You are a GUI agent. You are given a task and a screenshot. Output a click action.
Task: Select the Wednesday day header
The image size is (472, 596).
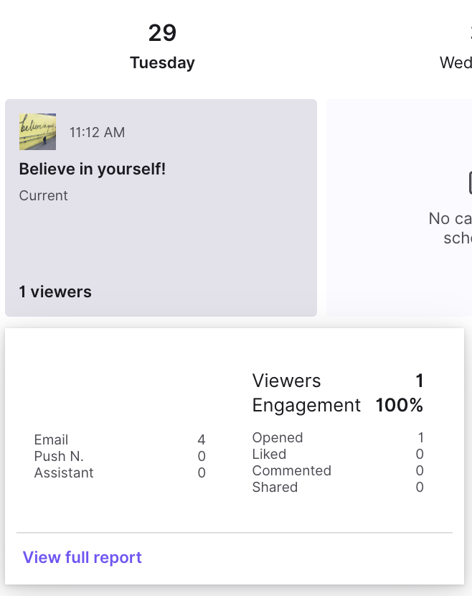click(456, 46)
